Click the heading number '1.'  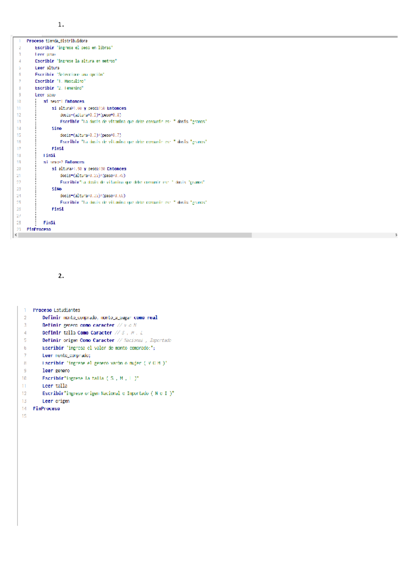point(61,24)
